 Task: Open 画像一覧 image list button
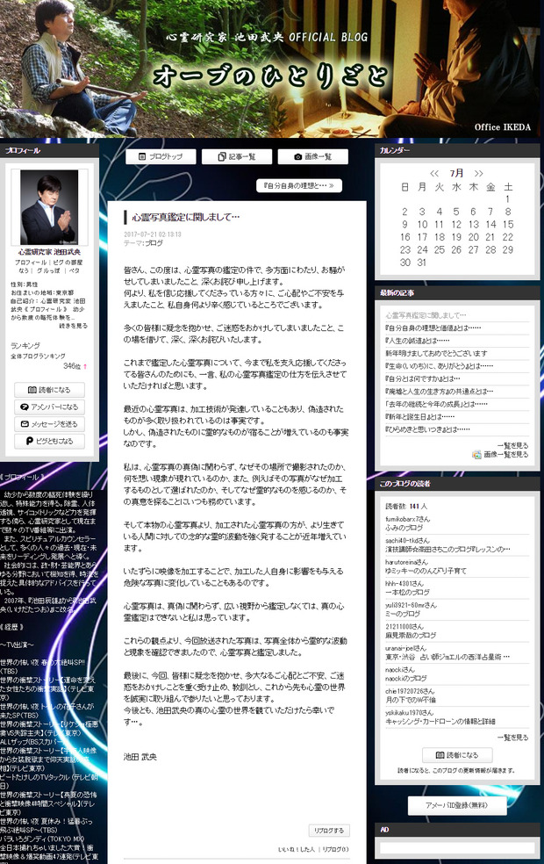312,156
